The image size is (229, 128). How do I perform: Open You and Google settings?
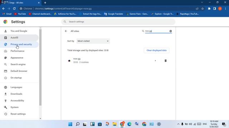[x=19, y=31]
